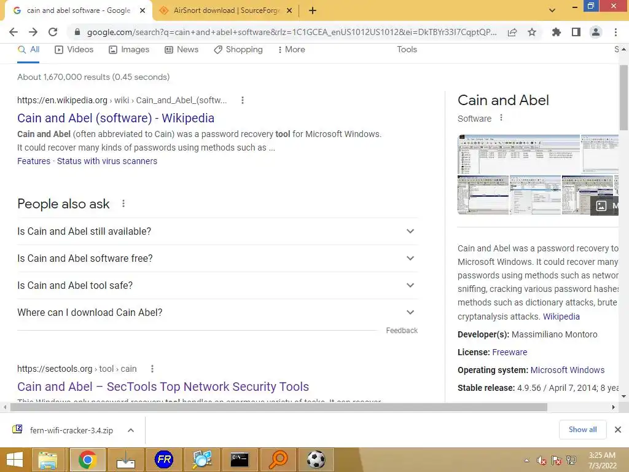Open the Chrome profile avatar
Viewport: 629px width, 472px height.
[596, 32]
